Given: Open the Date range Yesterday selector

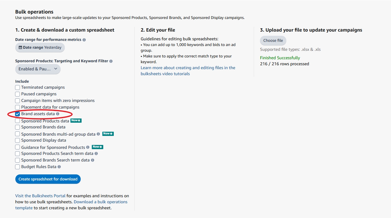Looking at the screenshot, I should click(40, 47).
